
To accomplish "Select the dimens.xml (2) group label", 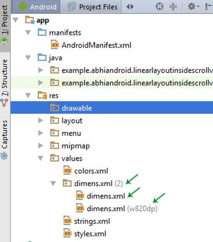I will click(98, 184).
